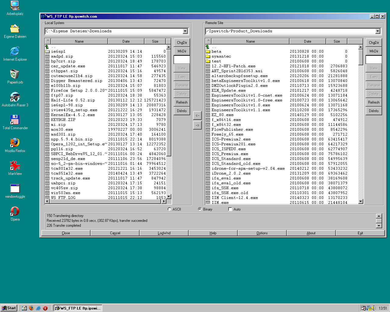The image size is (390, 312).
Task: Go up a directory in local file list
Action: 47,47
